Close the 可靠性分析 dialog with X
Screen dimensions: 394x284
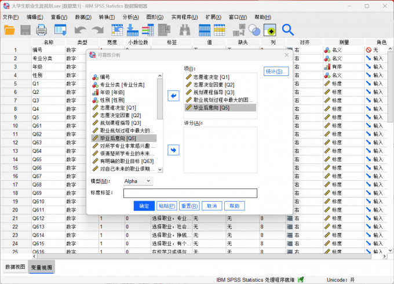286,55
